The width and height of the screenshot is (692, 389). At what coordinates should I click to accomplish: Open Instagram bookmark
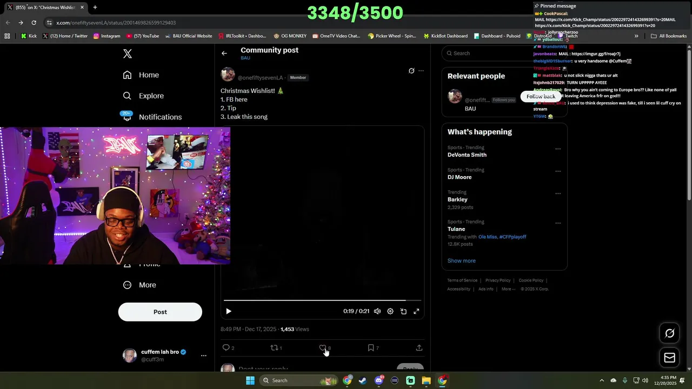[x=107, y=36]
